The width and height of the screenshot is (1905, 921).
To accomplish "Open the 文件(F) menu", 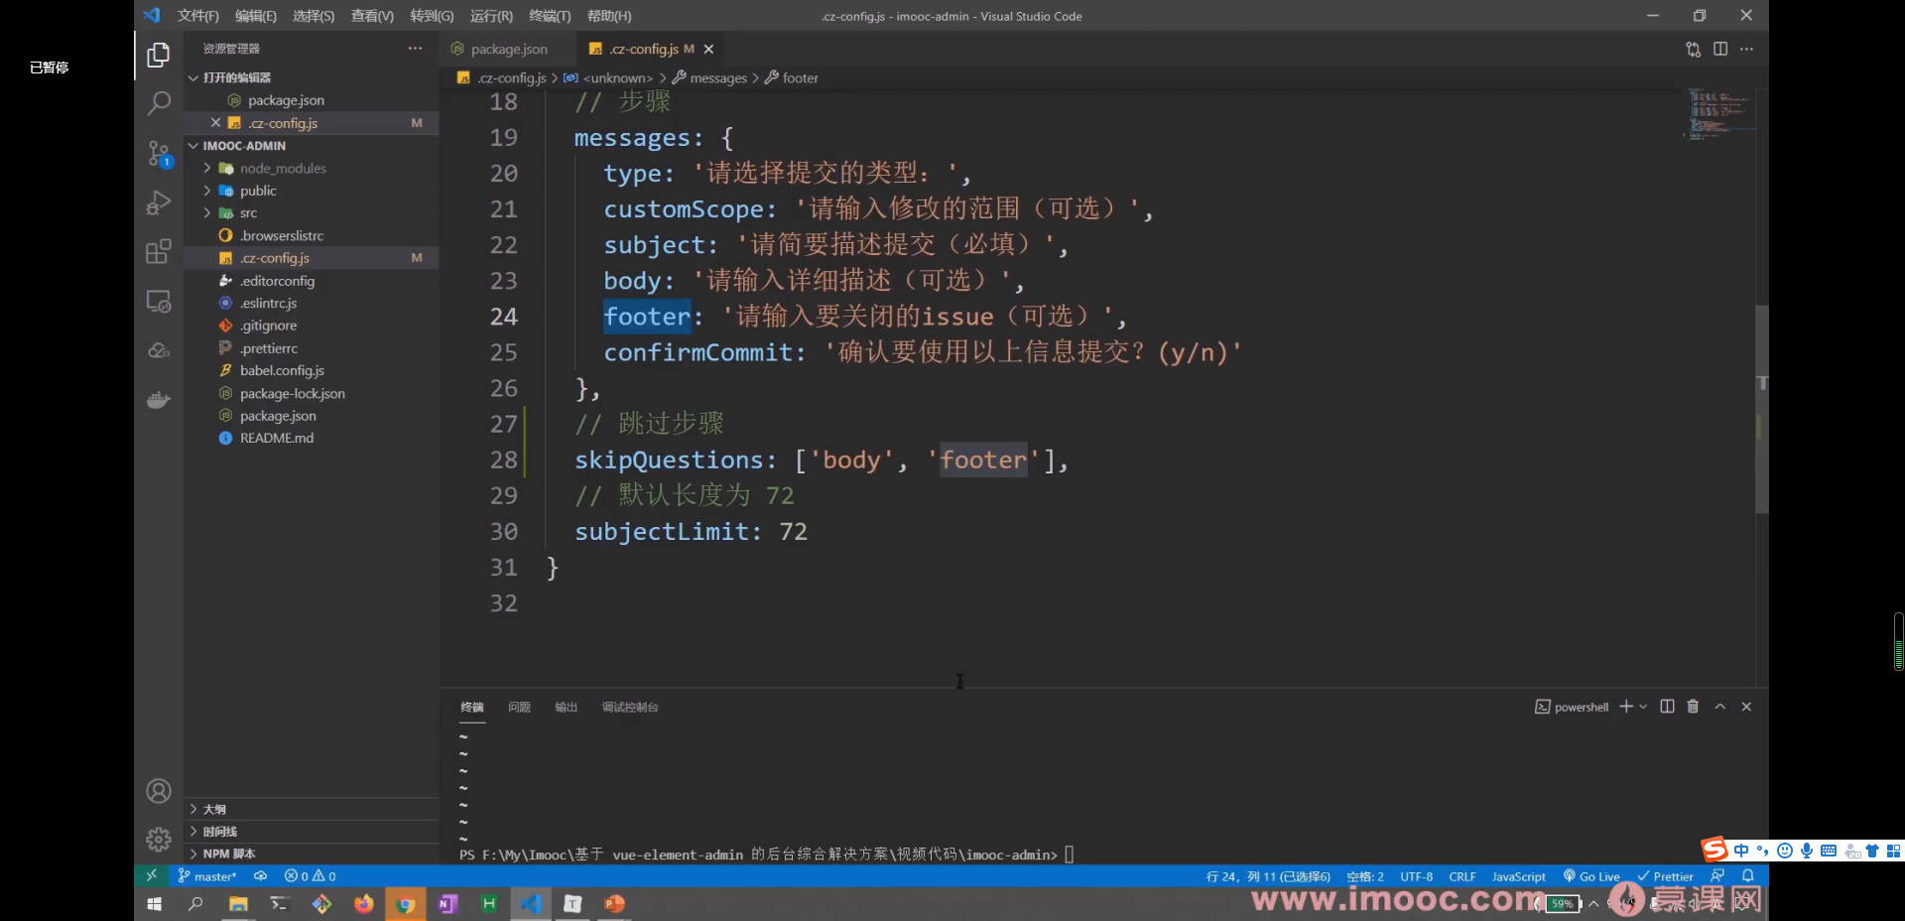I will [197, 16].
